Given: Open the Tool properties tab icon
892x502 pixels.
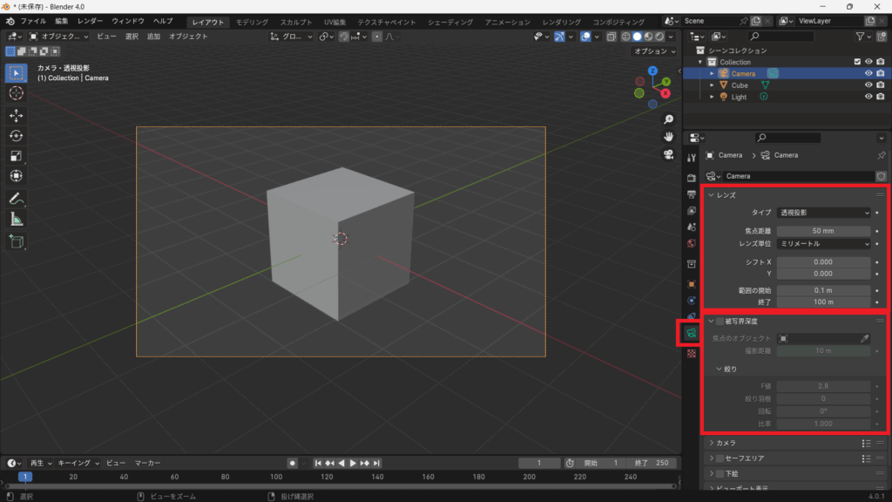Looking at the screenshot, I should click(691, 158).
